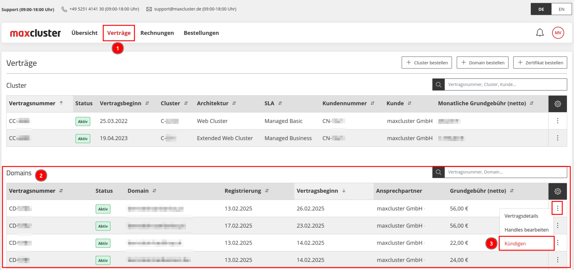Click Domain bestellen button
The height and width of the screenshot is (270, 574).
(x=483, y=62)
